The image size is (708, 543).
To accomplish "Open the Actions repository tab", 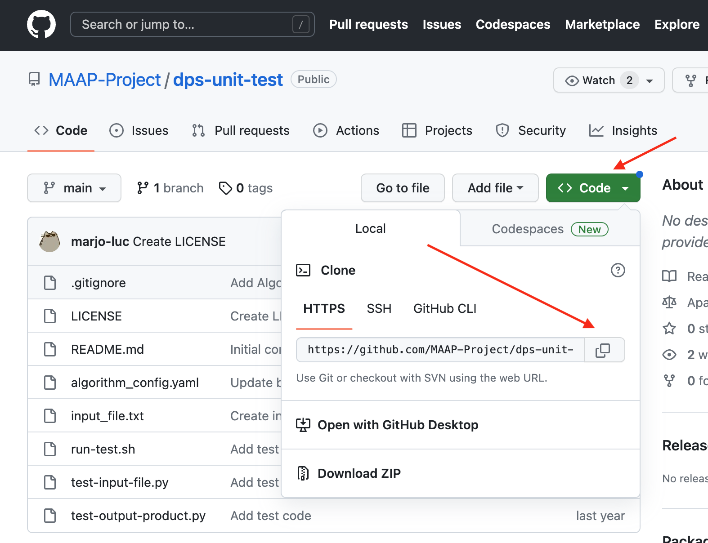I will click(346, 130).
